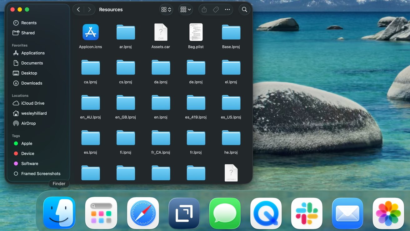Select the en_GB.lproj folder
The image size is (410, 231).
126,103
